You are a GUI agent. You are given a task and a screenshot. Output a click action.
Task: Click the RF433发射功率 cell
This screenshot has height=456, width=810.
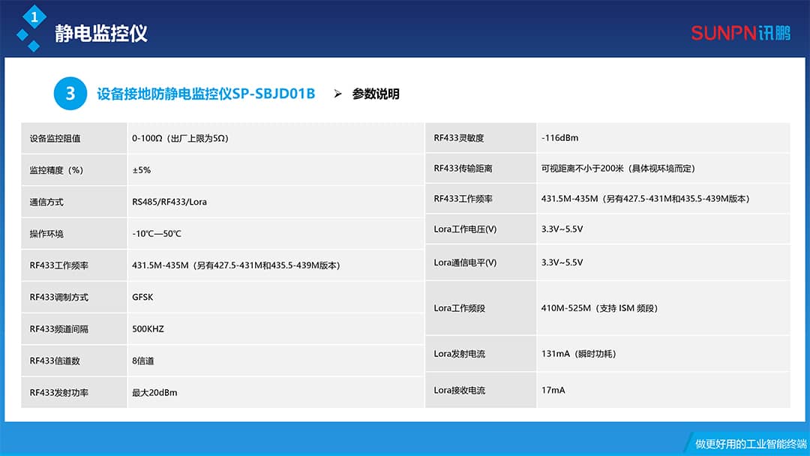pyautogui.click(x=73, y=392)
